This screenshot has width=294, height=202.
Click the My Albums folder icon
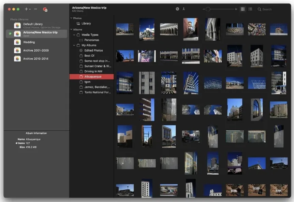coord(78,45)
